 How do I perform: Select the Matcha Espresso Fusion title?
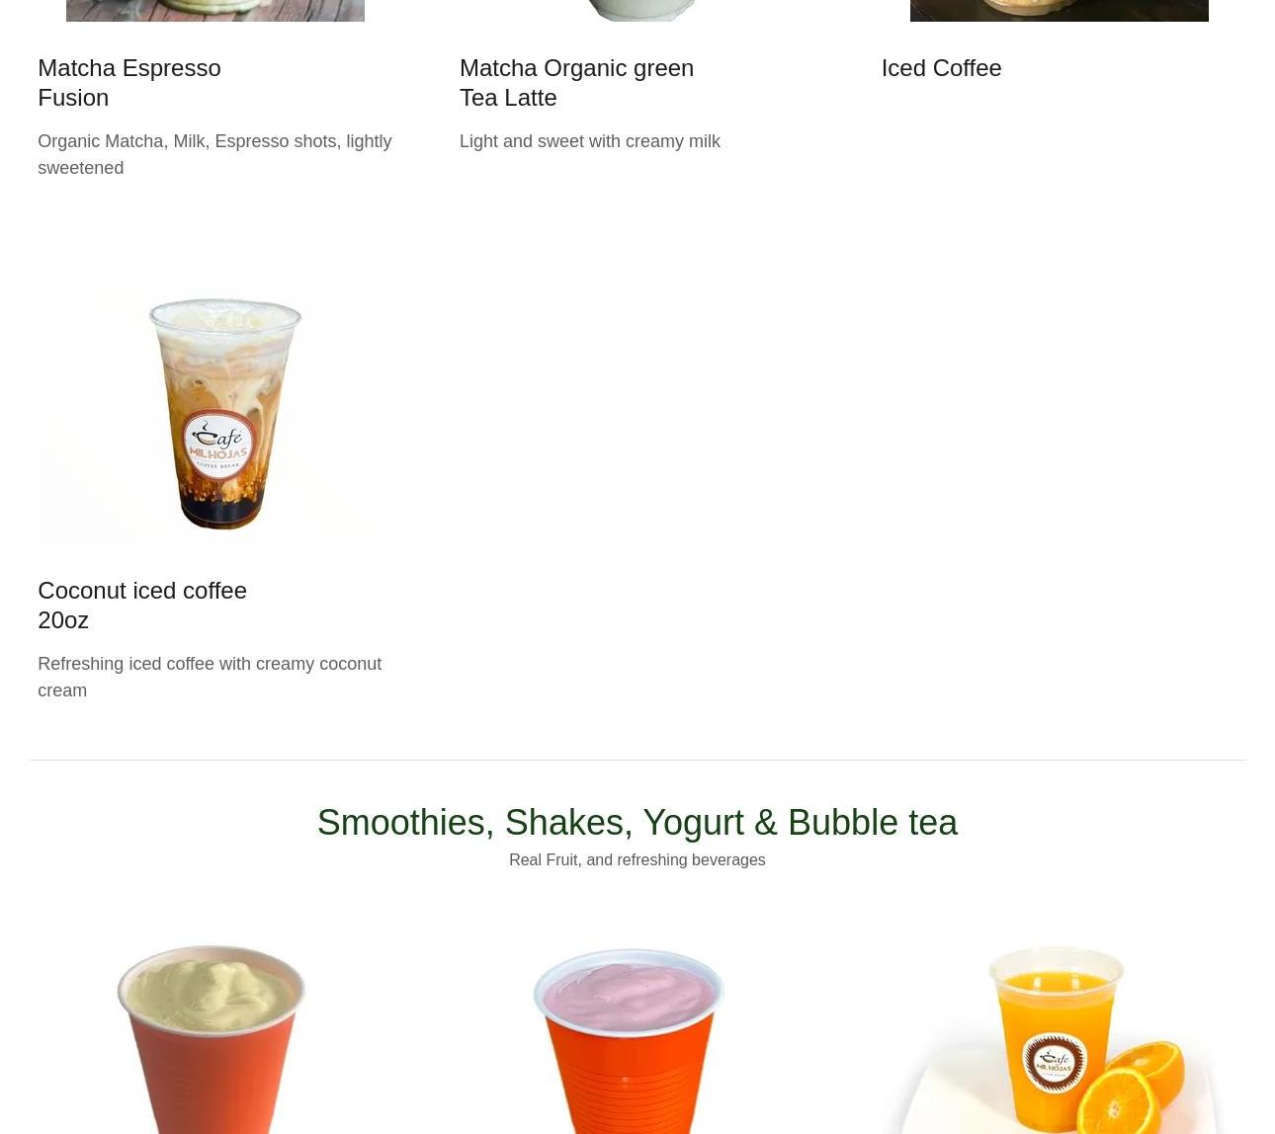(129, 82)
